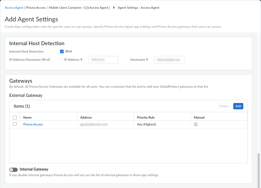Click the blurred gateway address cell
261x188 pixels.
point(94,124)
